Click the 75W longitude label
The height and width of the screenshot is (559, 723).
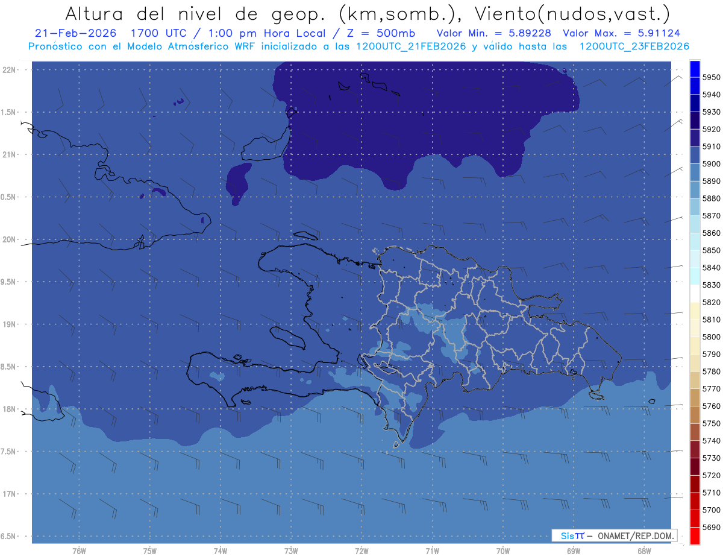click(x=149, y=551)
